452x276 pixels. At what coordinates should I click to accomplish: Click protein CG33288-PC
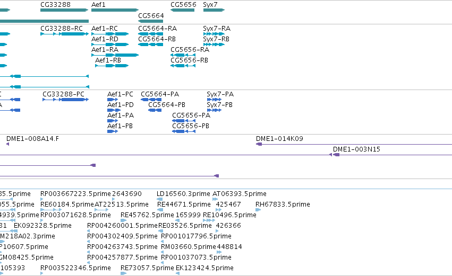65,100
